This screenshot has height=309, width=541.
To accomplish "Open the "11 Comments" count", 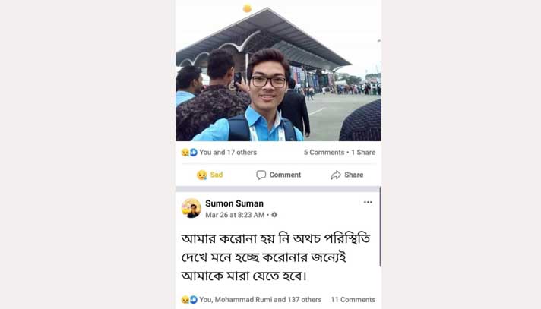I will (x=353, y=299).
